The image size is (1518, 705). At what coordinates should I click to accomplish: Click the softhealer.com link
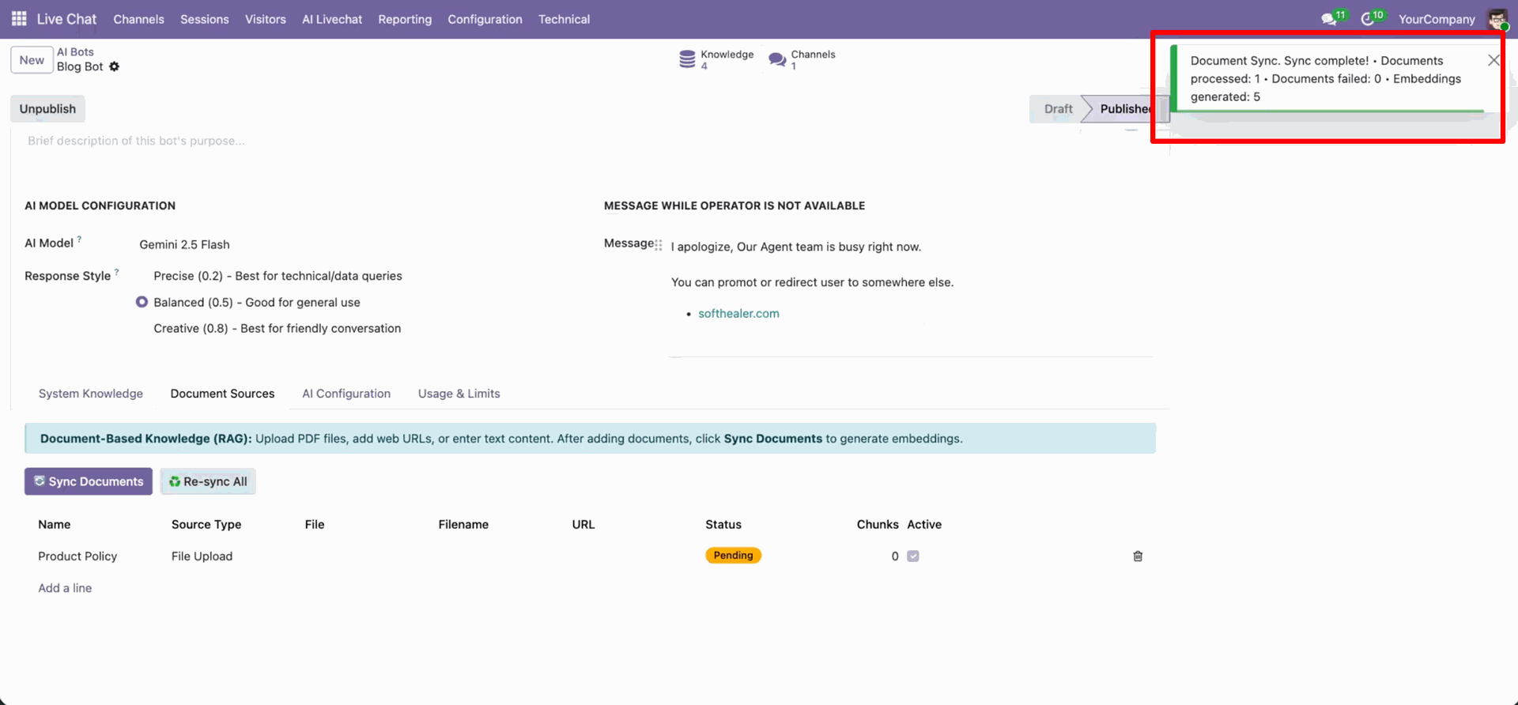(x=738, y=314)
